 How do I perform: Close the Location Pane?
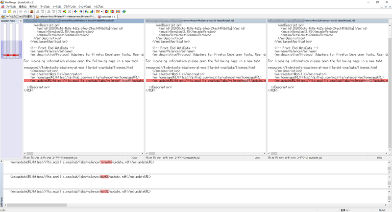(x=21, y=21)
